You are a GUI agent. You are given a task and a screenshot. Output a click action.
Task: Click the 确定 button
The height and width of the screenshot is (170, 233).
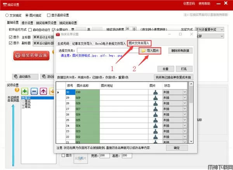pos(177,148)
